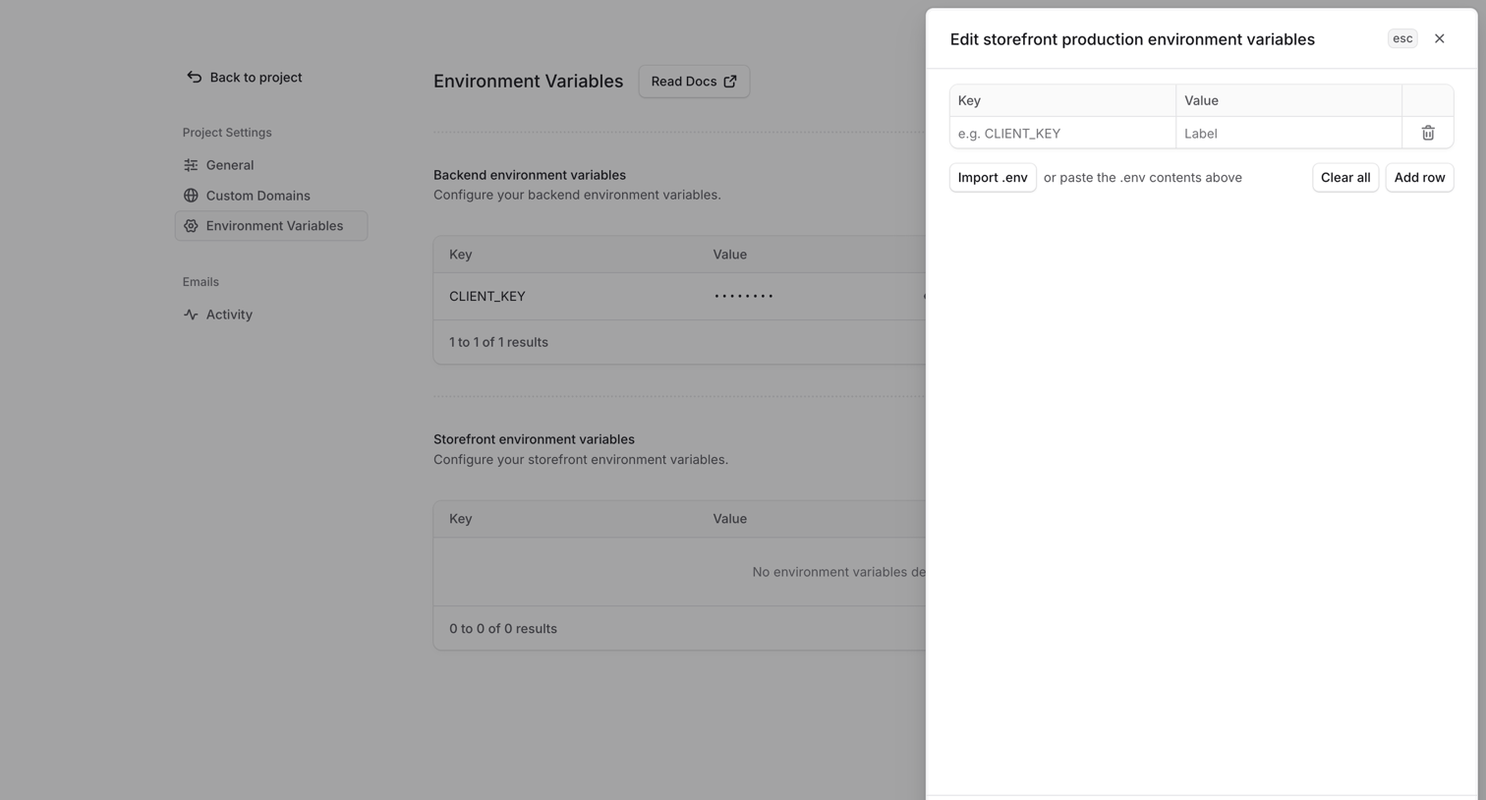Click 'or paste the .env contents above' text
This screenshot has width=1486, height=800.
point(1143,178)
